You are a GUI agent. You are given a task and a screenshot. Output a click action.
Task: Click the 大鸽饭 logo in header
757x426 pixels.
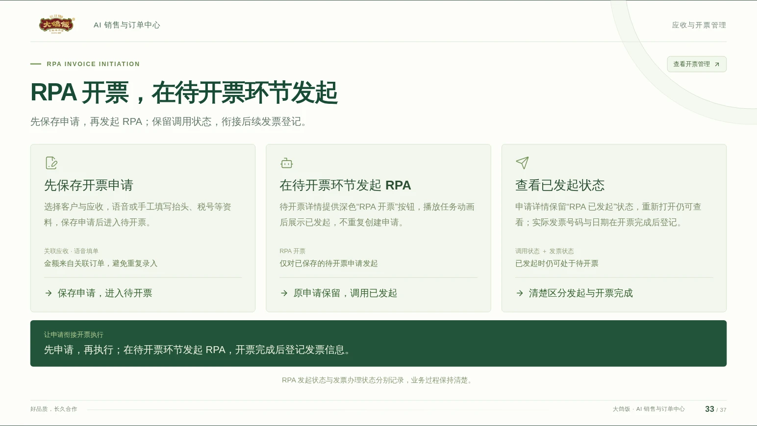click(57, 24)
